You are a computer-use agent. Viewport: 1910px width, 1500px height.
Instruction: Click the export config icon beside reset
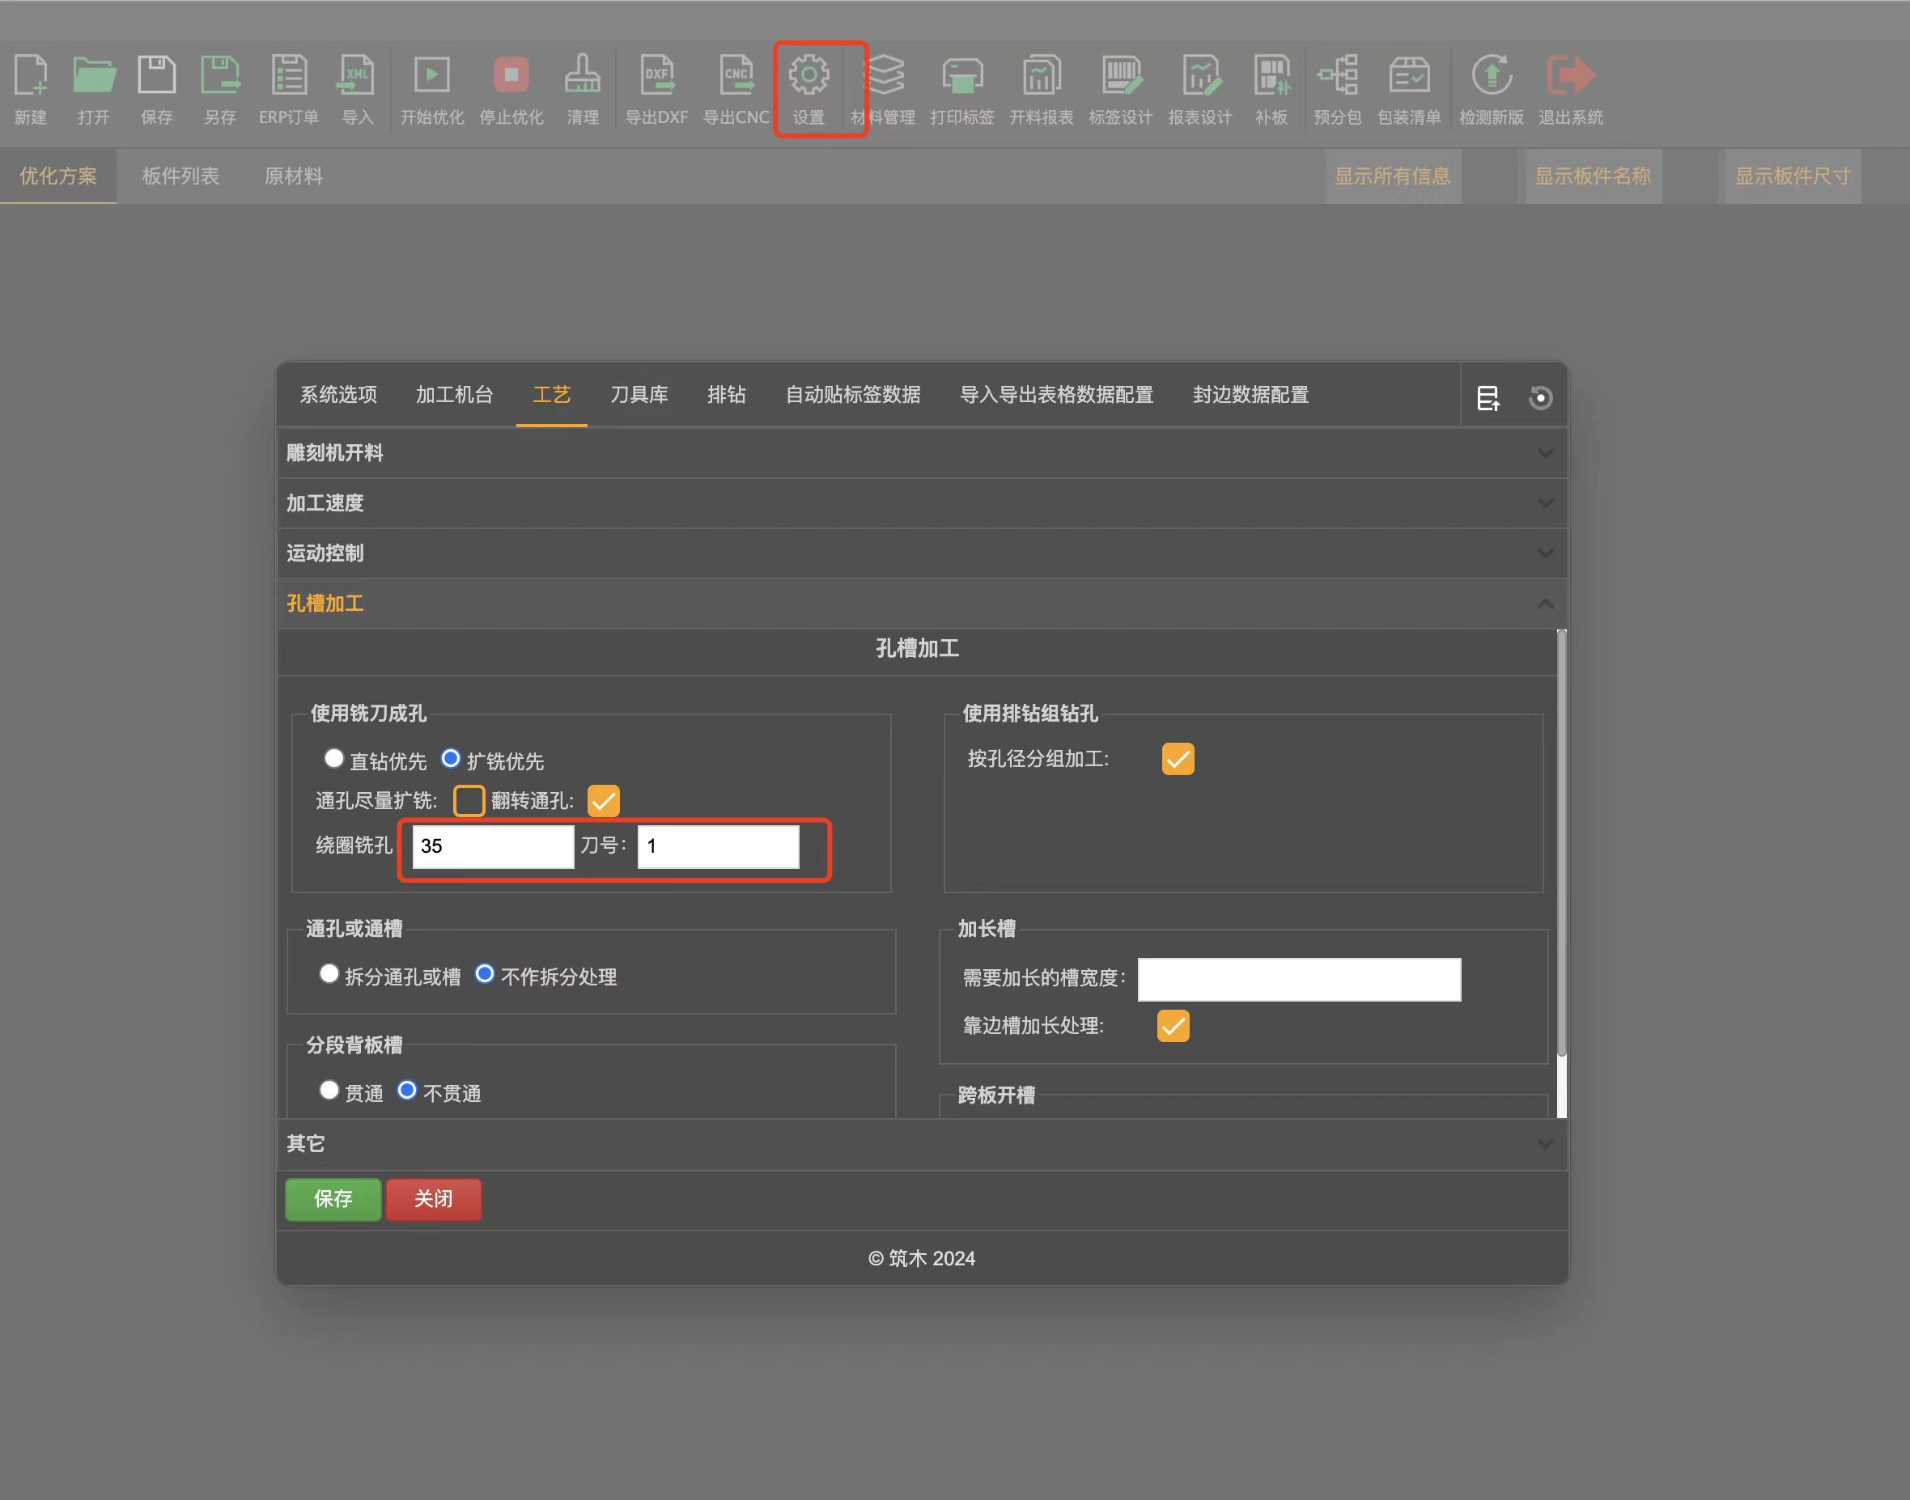point(1488,398)
